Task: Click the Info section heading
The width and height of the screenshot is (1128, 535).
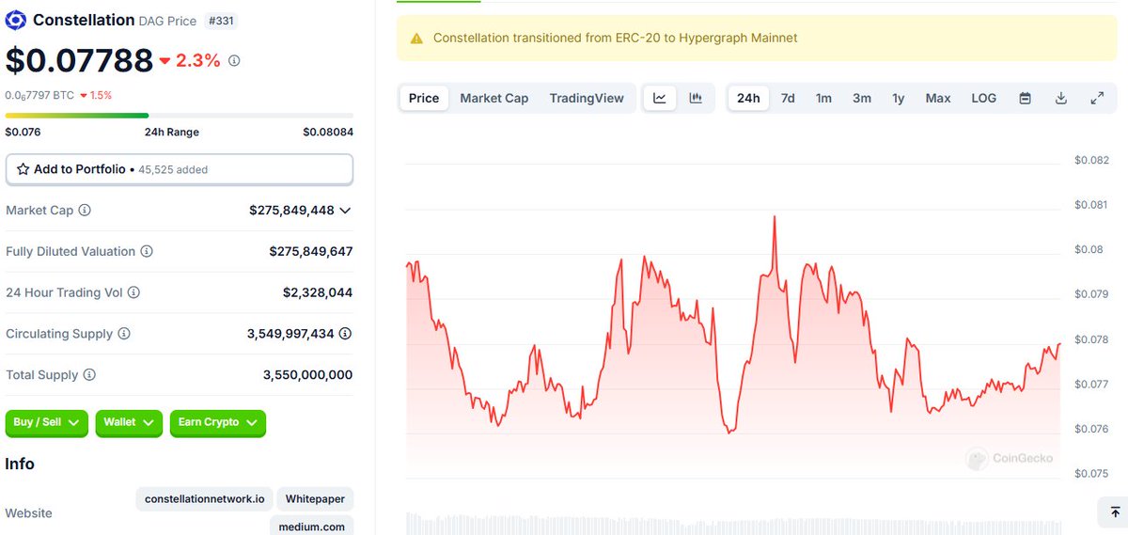Action: coord(20,464)
